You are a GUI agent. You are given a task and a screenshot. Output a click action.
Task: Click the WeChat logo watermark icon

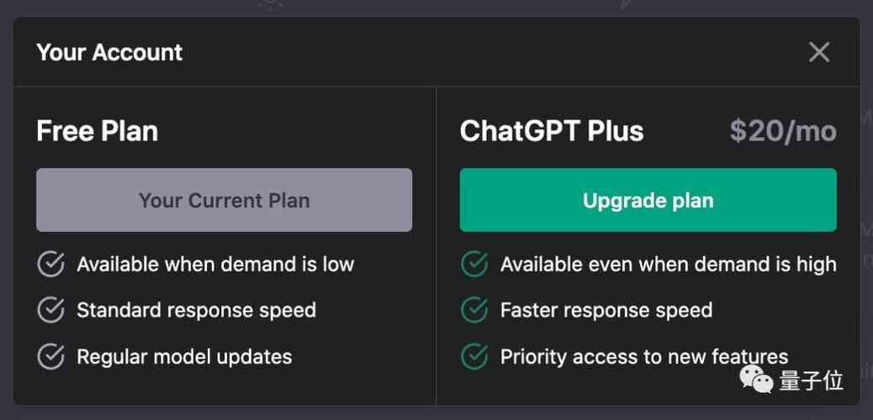pyautogui.click(x=757, y=380)
